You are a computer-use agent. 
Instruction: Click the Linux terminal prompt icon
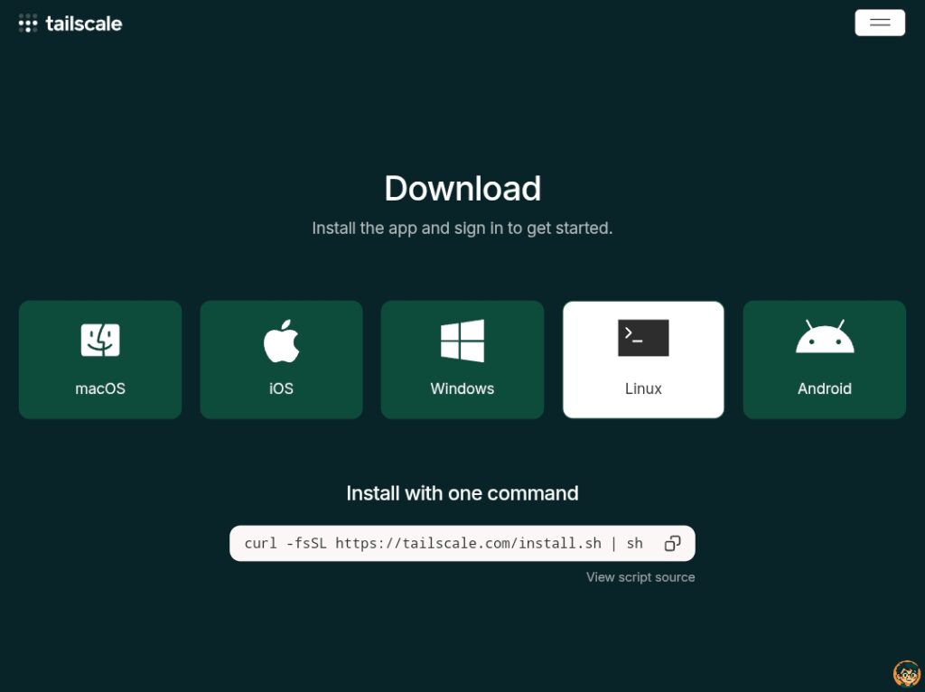(643, 338)
